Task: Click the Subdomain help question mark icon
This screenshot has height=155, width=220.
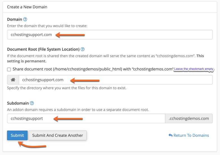Action: click(32, 103)
